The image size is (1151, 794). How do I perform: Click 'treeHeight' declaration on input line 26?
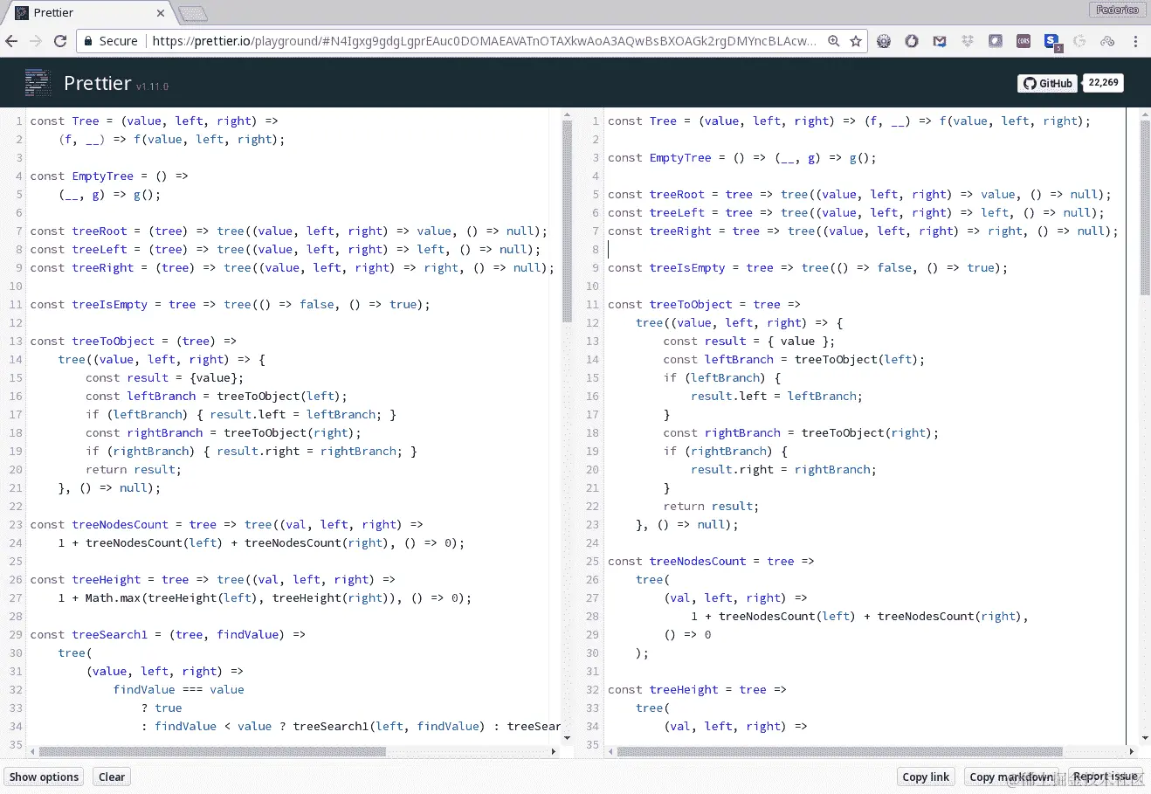pos(107,579)
